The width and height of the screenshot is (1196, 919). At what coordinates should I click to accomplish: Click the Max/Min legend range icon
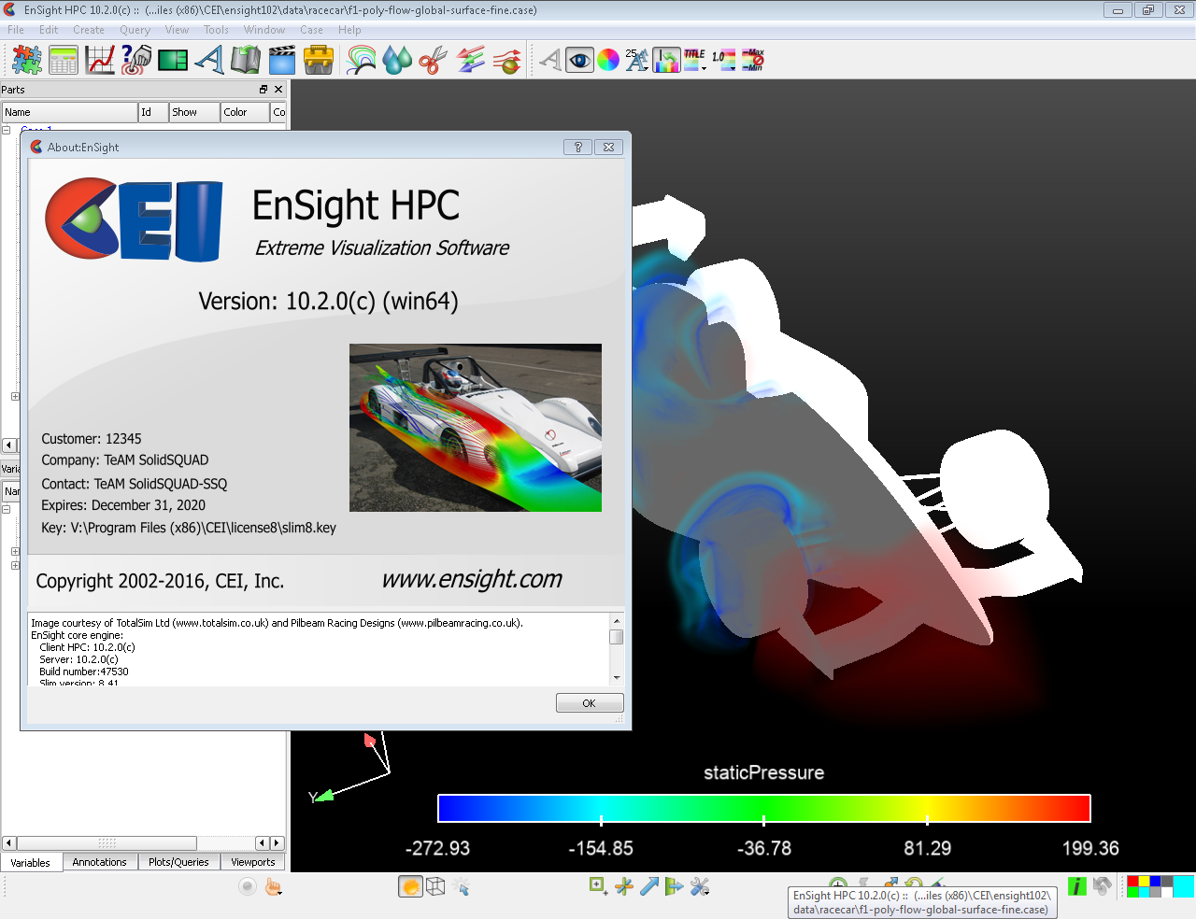coord(753,60)
